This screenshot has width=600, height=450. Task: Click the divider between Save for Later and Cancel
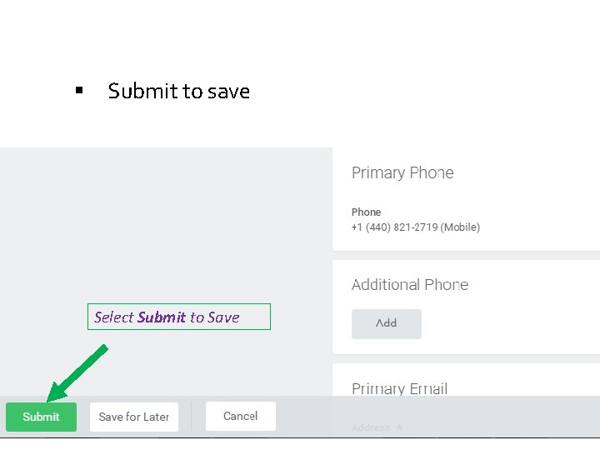click(x=192, y=417)
